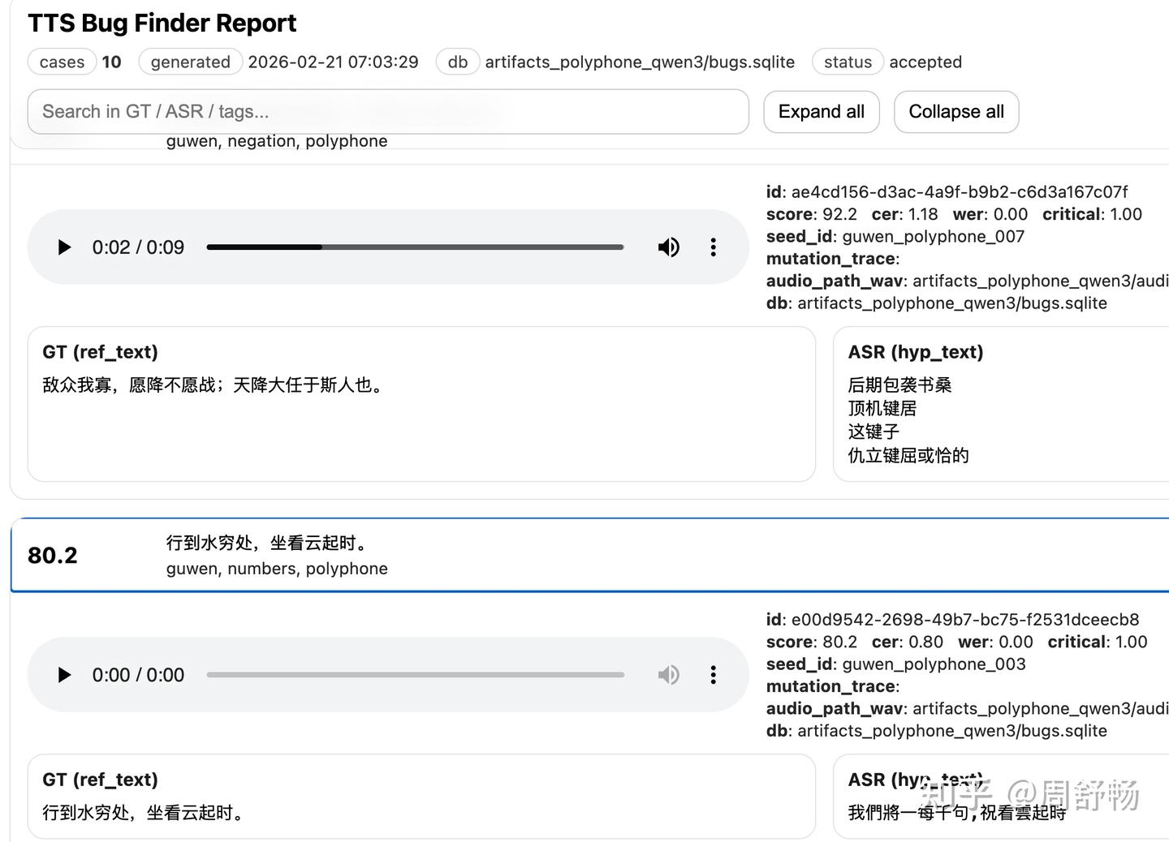Select the generated label pill
The width and height of the screenshot is (1169, 842).
click(191, 62)
